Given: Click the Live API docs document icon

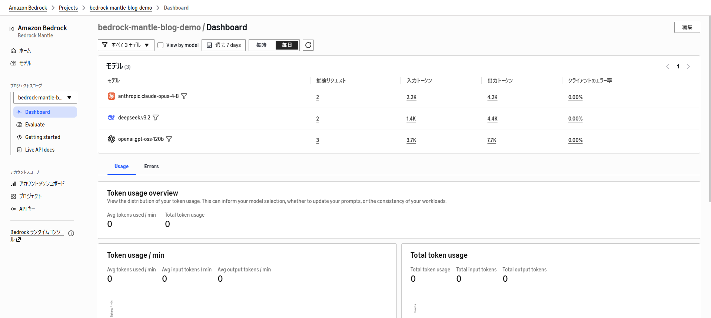Looking at the screenshot, I should pyautogui.click(x=19, y=150).
